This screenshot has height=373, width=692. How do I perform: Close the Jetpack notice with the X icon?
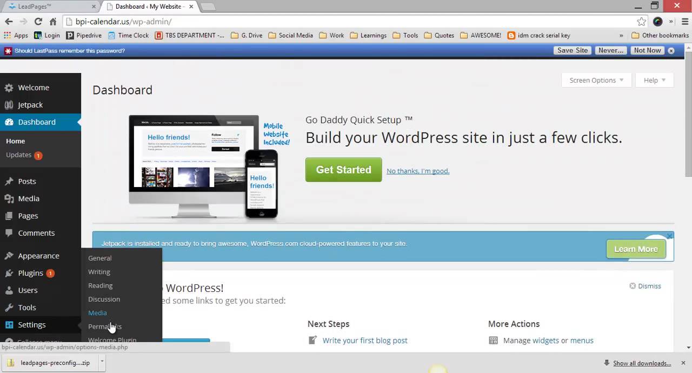point(669,236)
